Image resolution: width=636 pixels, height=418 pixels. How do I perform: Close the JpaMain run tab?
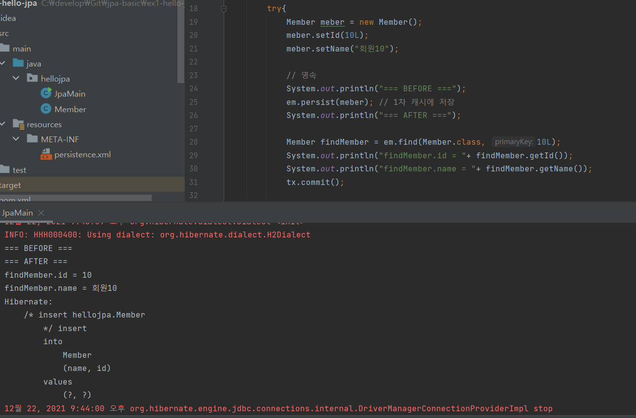tap(41, 213)
